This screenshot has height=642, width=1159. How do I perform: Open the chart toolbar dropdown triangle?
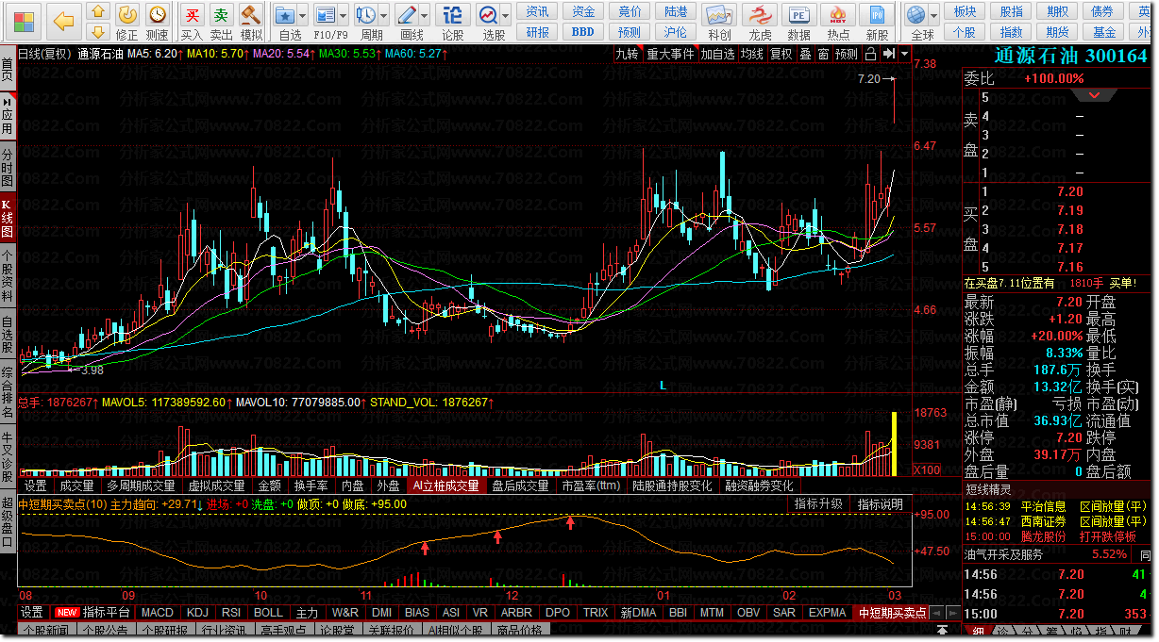click(x=905, y=55)
